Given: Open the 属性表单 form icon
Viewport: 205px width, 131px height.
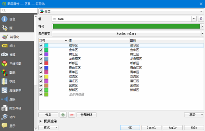Looking at the screenshot, I should (5, 90).
